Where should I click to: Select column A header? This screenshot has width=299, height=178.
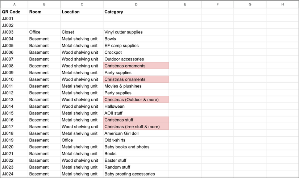tap(14, 4)
